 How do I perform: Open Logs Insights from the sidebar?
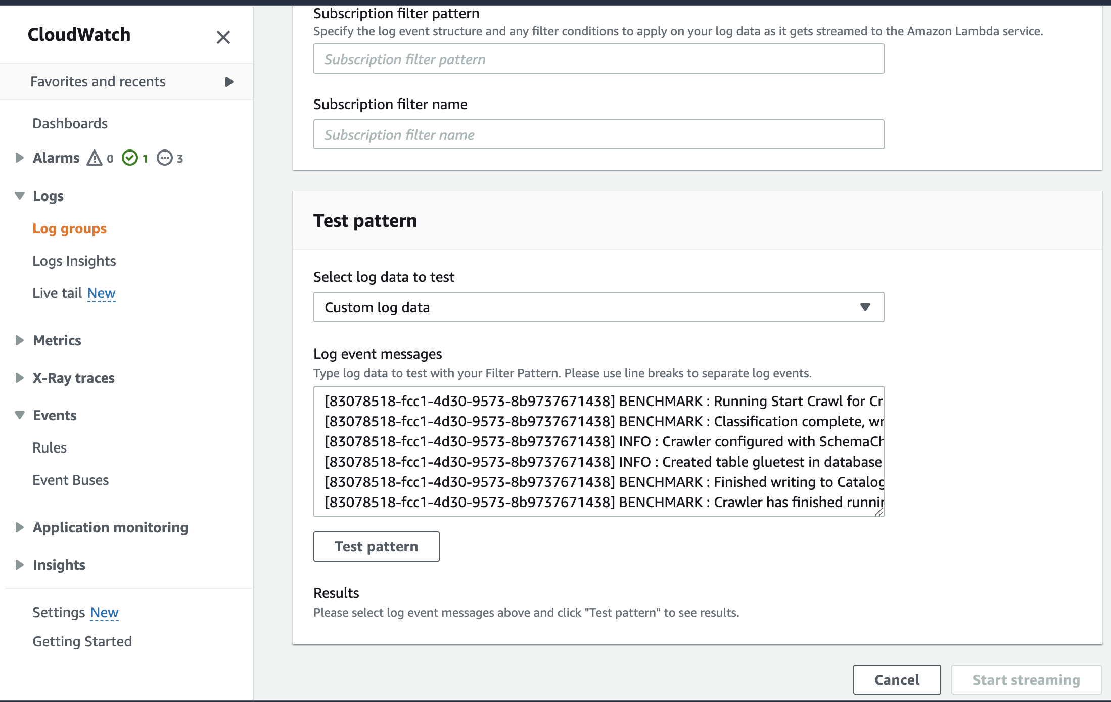point(74,261)
